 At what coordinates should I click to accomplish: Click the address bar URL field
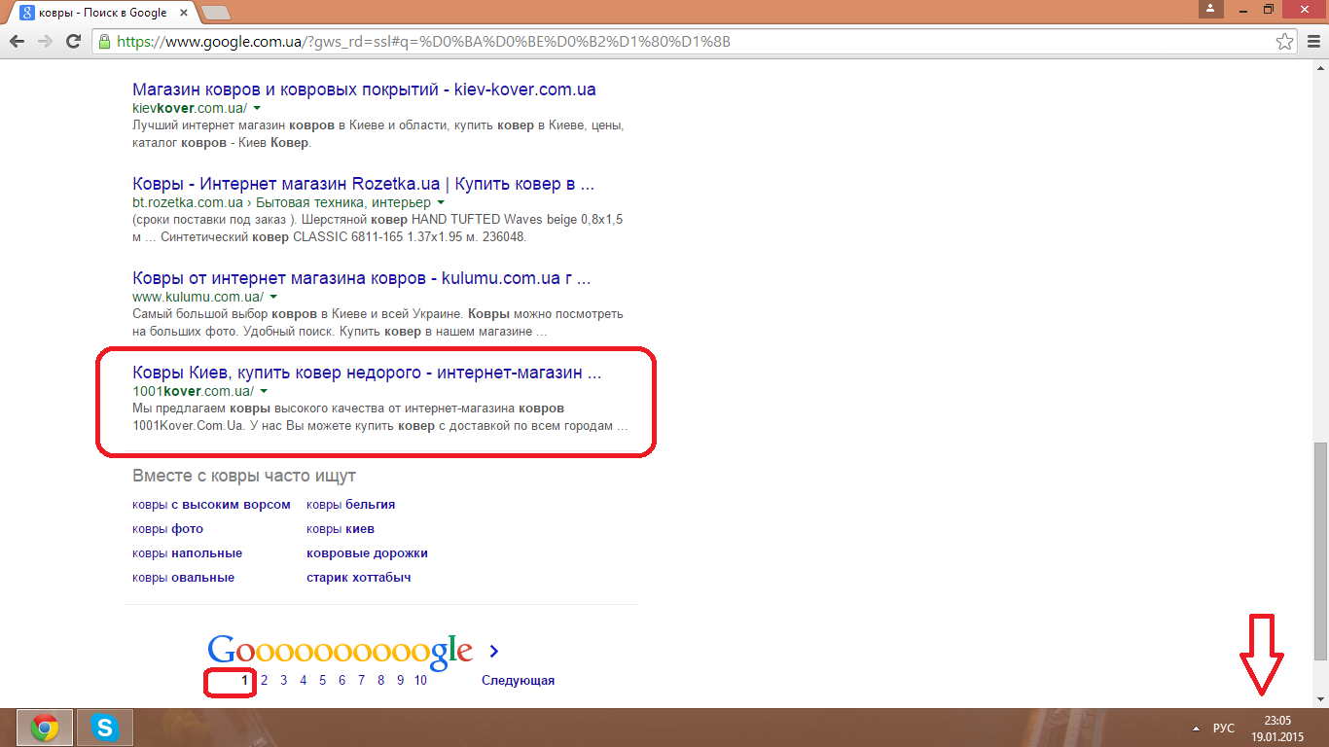[681, 42]
